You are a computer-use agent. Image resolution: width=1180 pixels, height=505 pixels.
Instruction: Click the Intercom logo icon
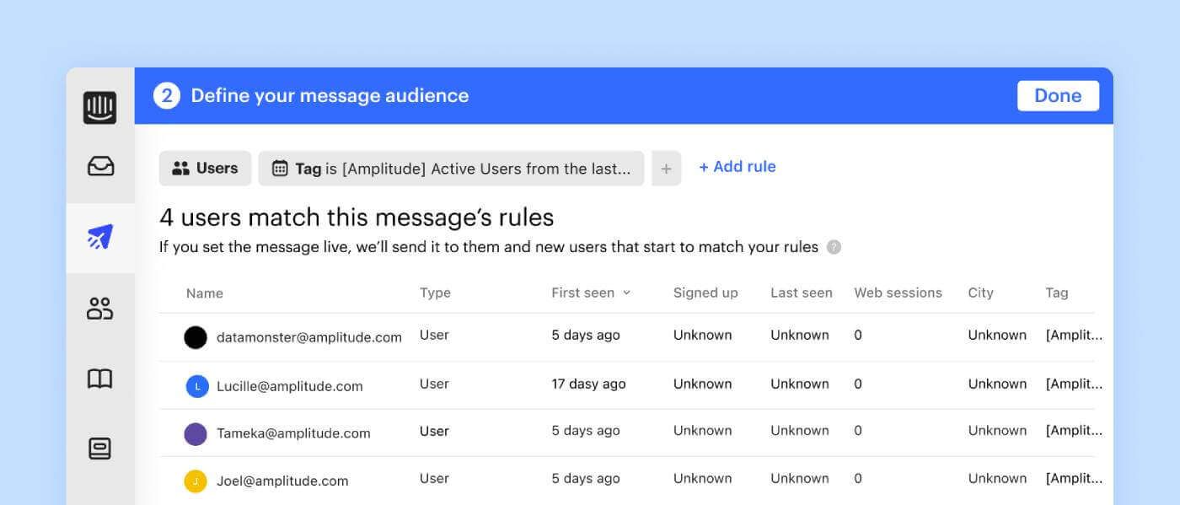[99, 108]
